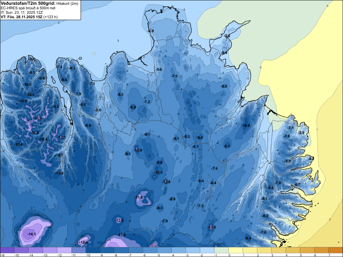
Task: Select legend color between -12 and -11
Action: coord(64,250)
